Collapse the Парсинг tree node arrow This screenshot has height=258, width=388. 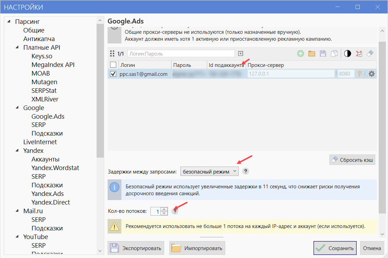coord(9,21)
